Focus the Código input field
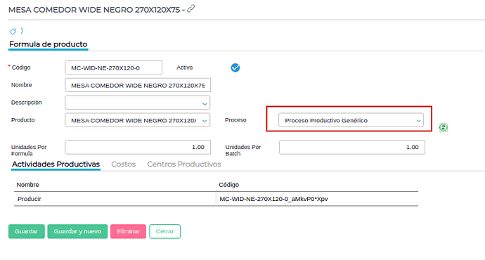485x260 pixels. click(x=113, y=67)
